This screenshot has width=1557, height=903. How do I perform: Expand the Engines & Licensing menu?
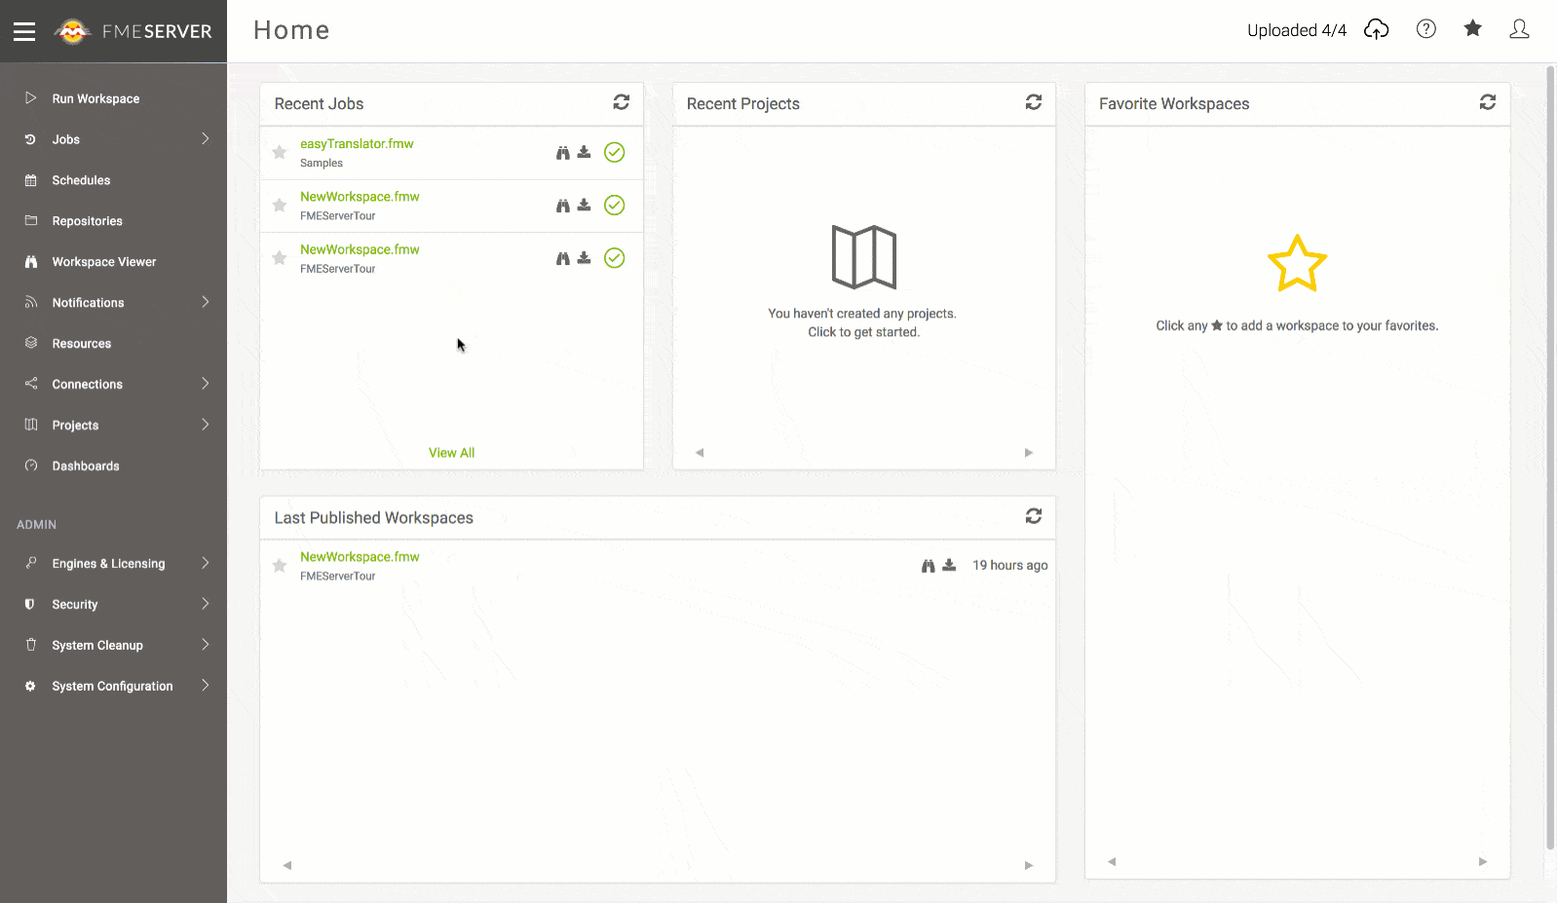[x=206, y=563]
